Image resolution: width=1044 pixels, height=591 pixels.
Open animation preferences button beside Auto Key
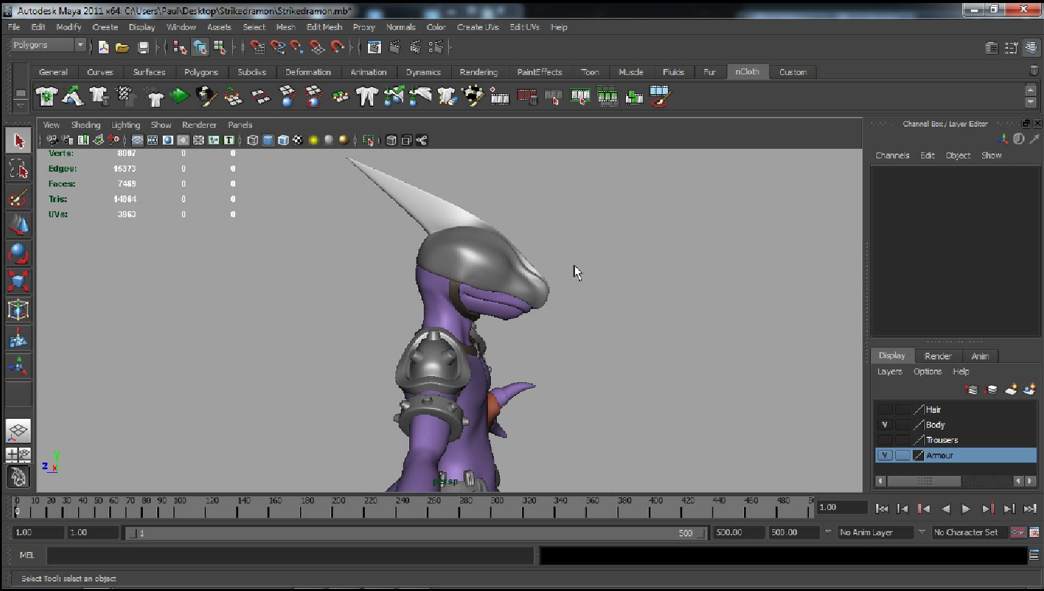(x=1034, y=532)
